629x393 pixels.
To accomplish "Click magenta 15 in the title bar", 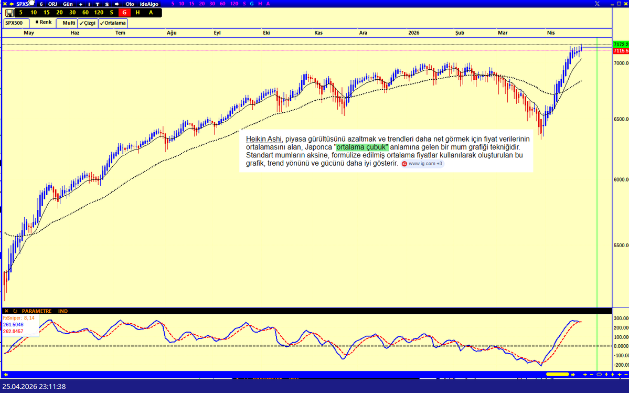I will tap(192, 4).
